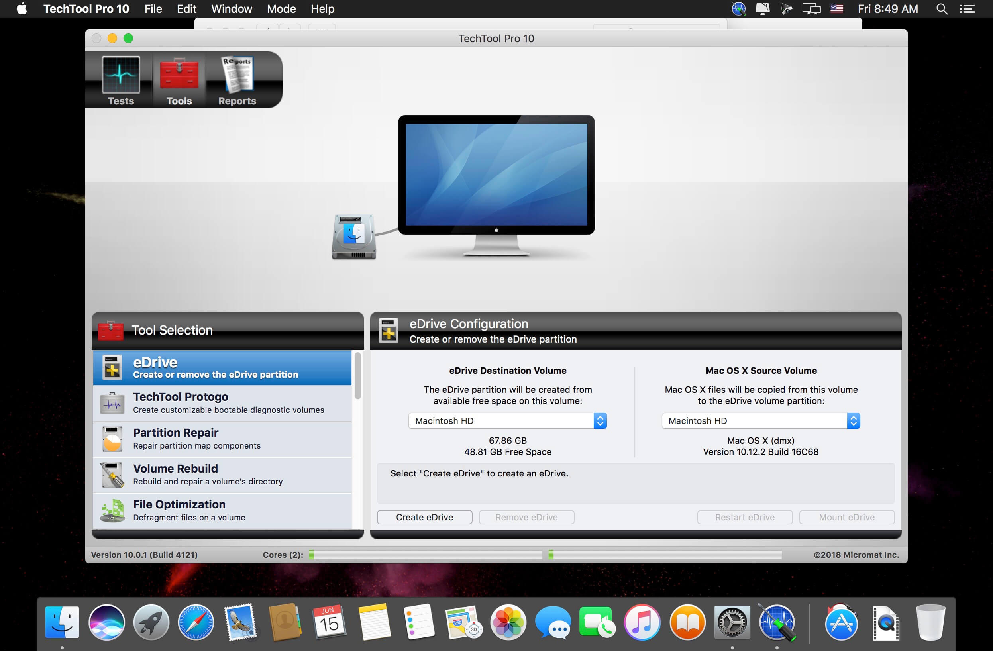The width and height of the screenshot is (993, 651).
Task: Click the eDrive Configuration panel header icon
Action: [389, 330]
